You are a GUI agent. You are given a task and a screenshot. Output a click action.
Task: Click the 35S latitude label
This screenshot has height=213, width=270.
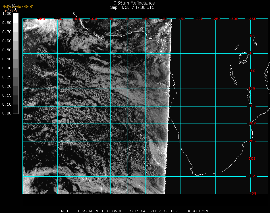click(253, 176)
